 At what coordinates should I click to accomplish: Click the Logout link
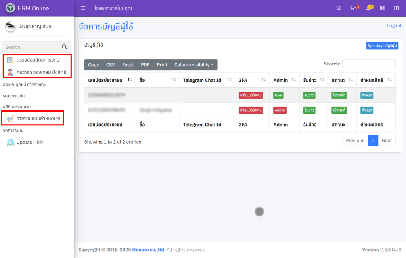point(394,26)
